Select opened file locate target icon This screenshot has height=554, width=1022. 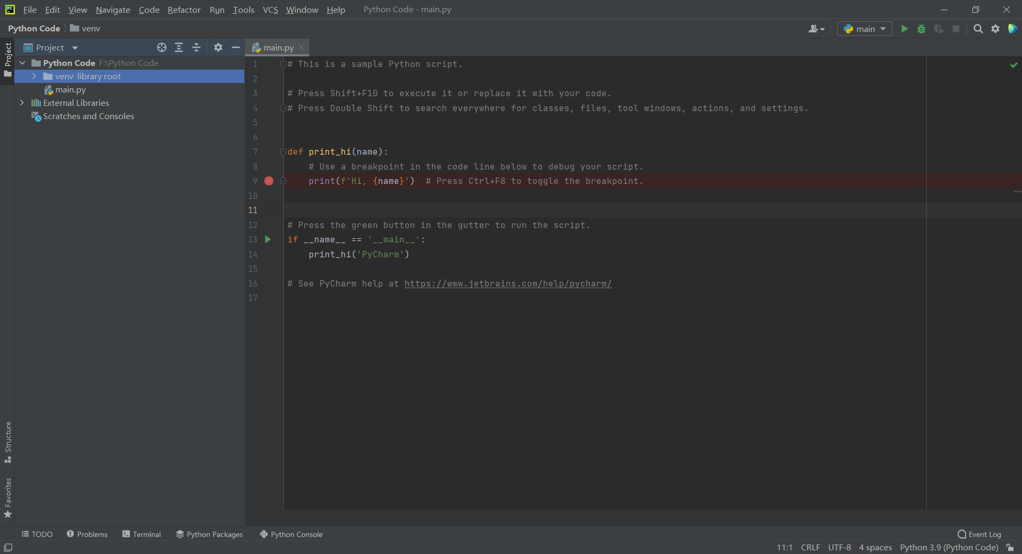[162, 47]
